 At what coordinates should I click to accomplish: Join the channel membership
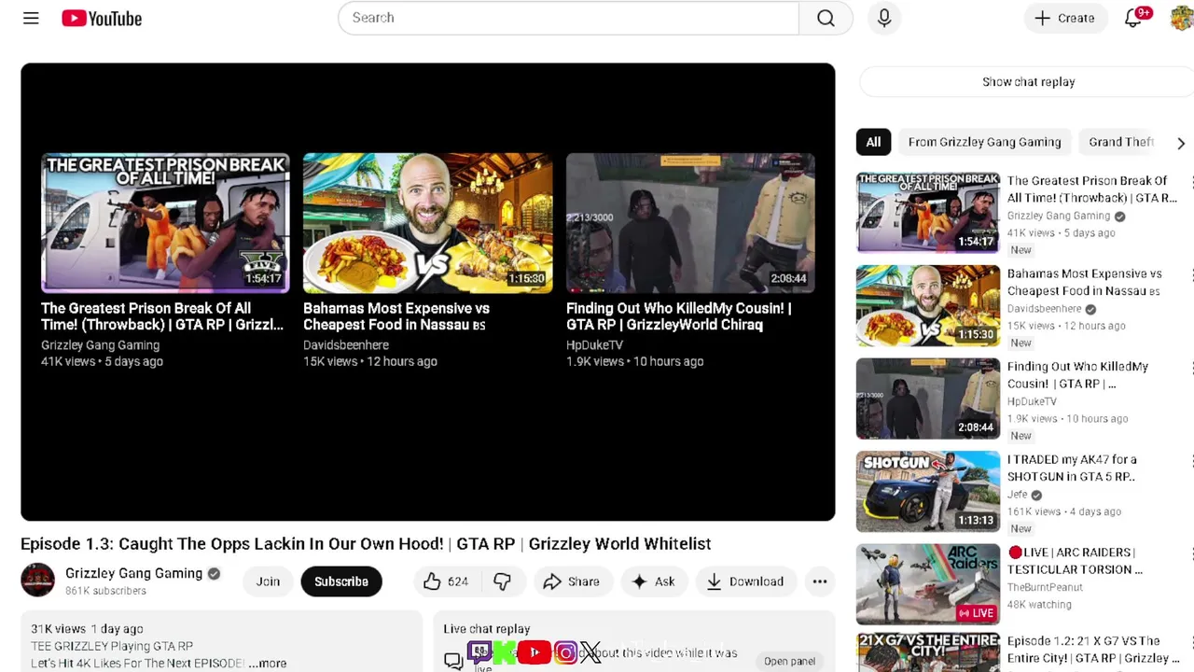tap(268, 581)
